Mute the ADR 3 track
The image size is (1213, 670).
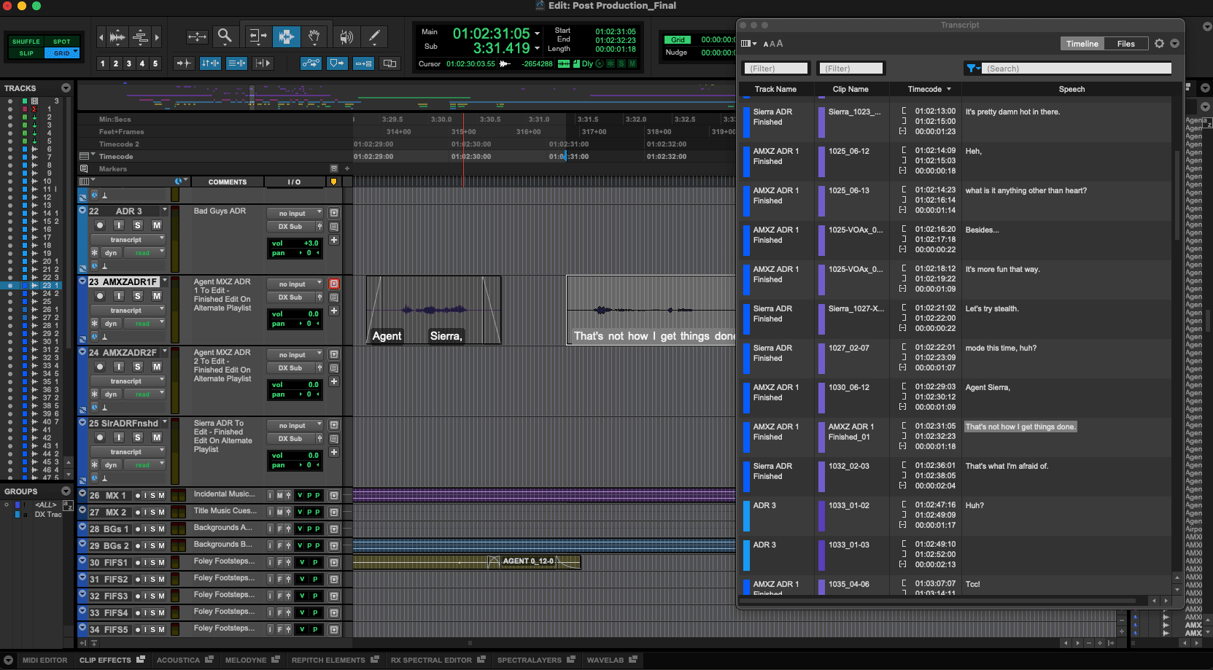click(156, 225)
